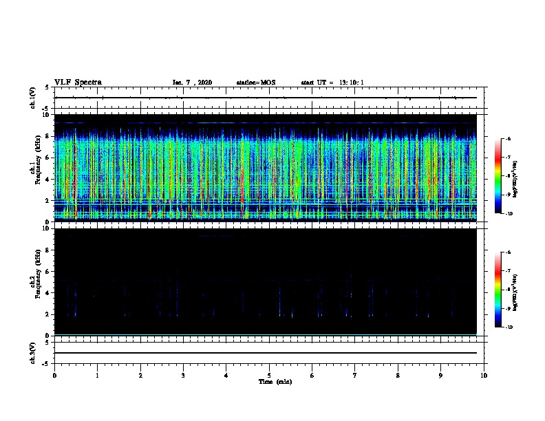Click inside the ch.1 colorful spectrogram panel
The width and height of the screenshot is (545, 421).
pos(265,168)
